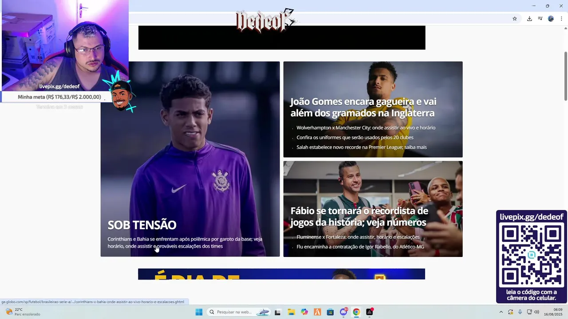Open João Gomes encara gagueira headline

pos(363,107)
